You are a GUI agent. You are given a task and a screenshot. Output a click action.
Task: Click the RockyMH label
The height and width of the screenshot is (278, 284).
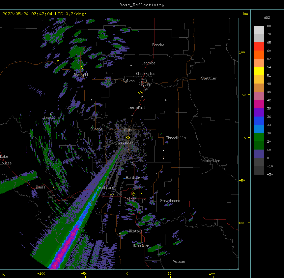81,75
